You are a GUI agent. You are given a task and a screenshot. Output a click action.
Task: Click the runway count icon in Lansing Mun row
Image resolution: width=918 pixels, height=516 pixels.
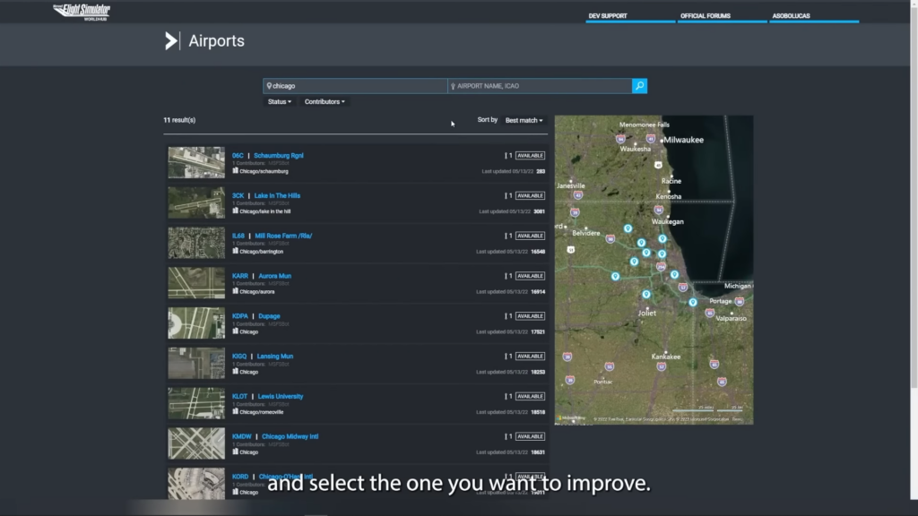506,356
